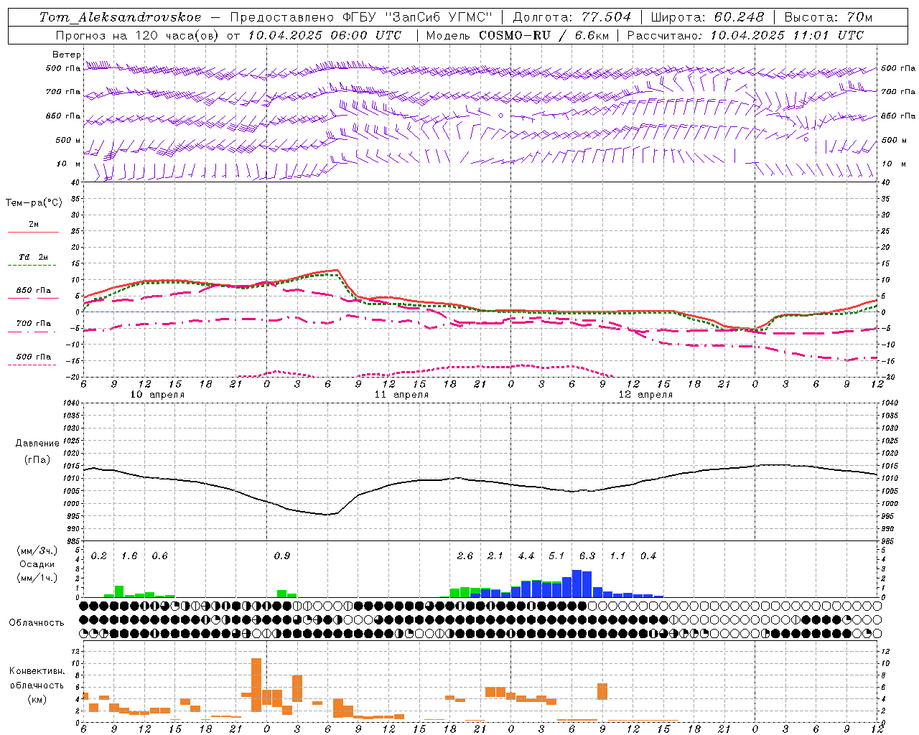Click the Широта: 60.248 latitude value
Viewport: 919px width, 735px height.
pyautogui.click(x=708, y=17)
